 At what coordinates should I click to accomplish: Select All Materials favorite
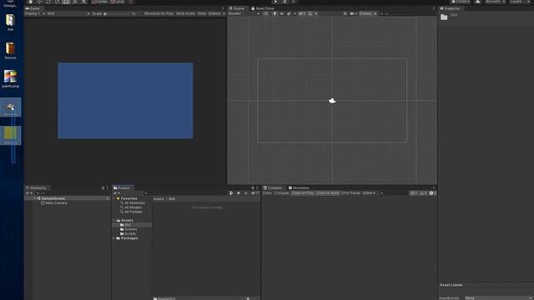(134, 203)
